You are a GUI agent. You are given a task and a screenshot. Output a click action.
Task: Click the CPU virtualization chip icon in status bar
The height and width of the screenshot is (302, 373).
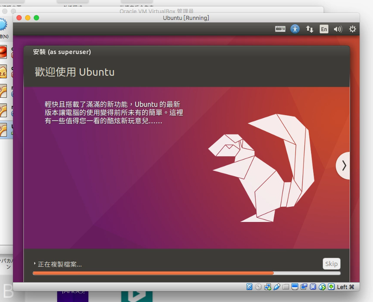313,287
